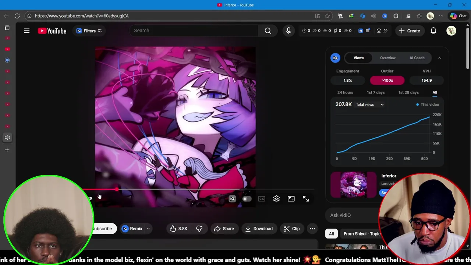Select From Shiyui - Topic chip

tap(362, 234)
